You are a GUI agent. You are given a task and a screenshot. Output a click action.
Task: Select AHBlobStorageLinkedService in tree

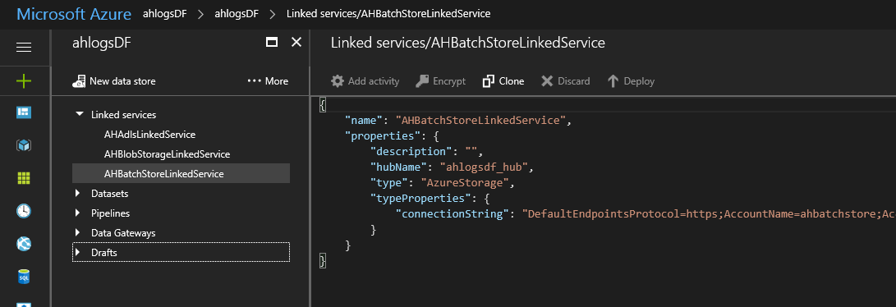click(x=167, y=154)
